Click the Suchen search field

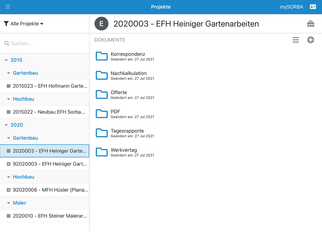[x=47, y=43]
